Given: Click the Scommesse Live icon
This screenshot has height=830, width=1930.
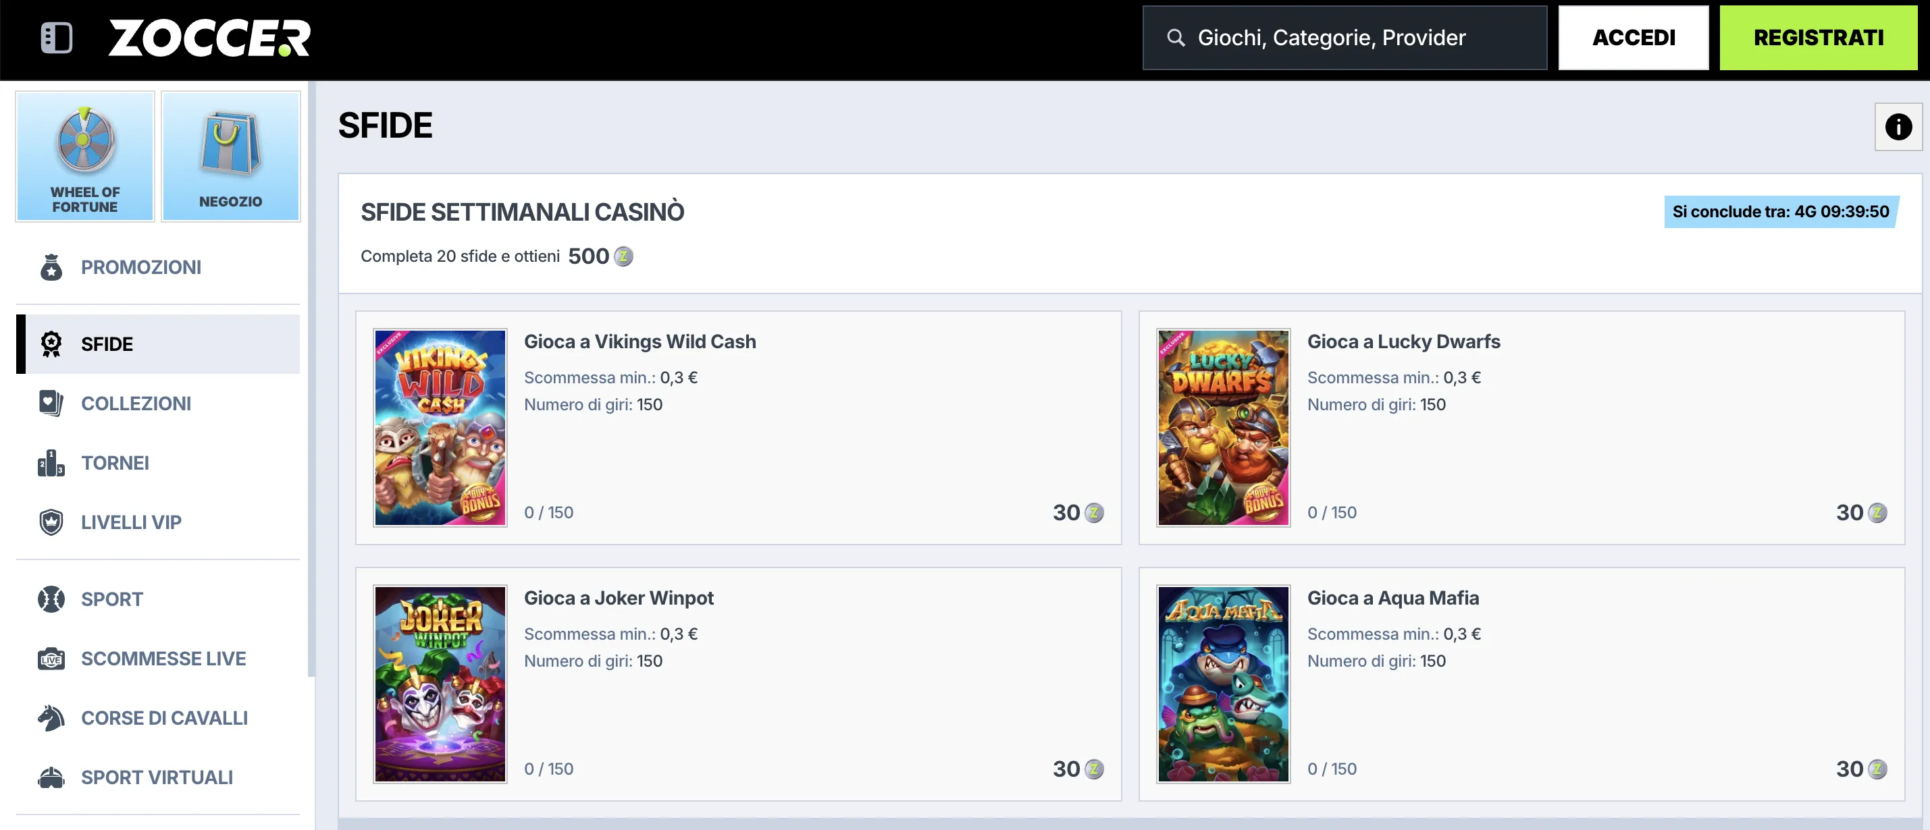Looking at the screenshot, I should coord(51,659).
